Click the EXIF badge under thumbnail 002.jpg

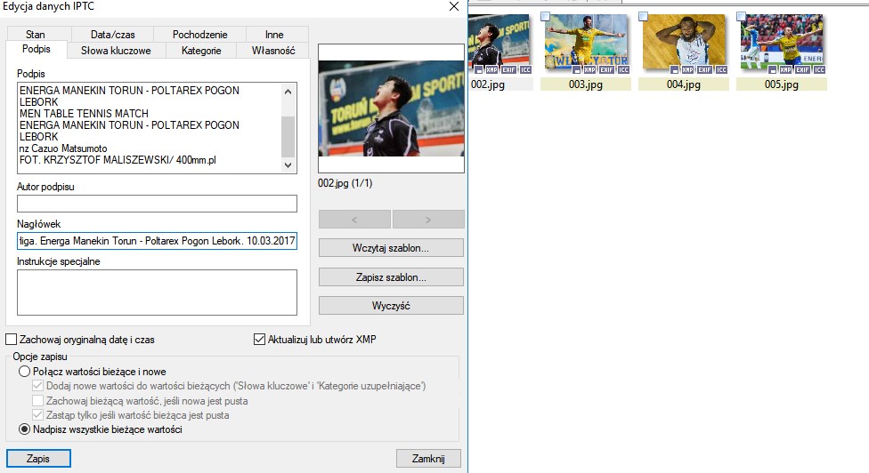(x=508, y=69)
